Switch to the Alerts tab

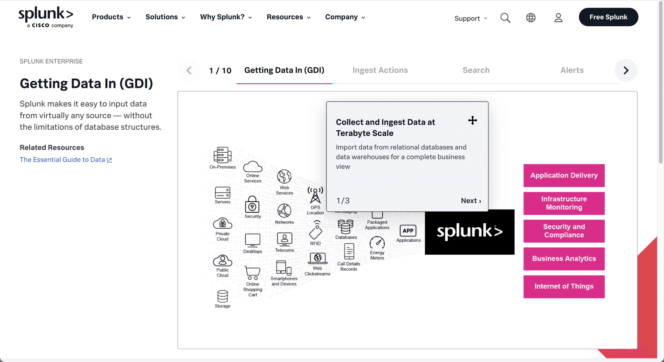572,70
